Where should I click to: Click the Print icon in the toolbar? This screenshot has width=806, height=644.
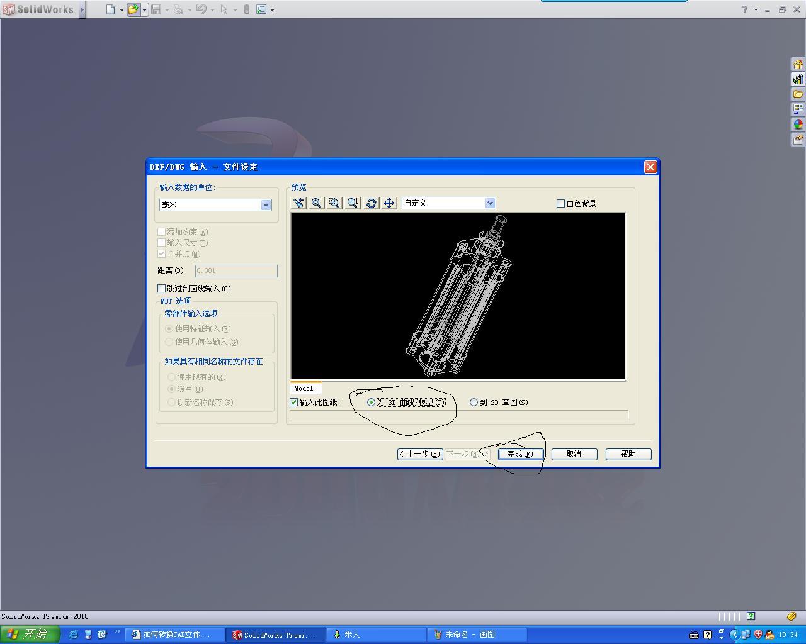(x=178, y=9)
